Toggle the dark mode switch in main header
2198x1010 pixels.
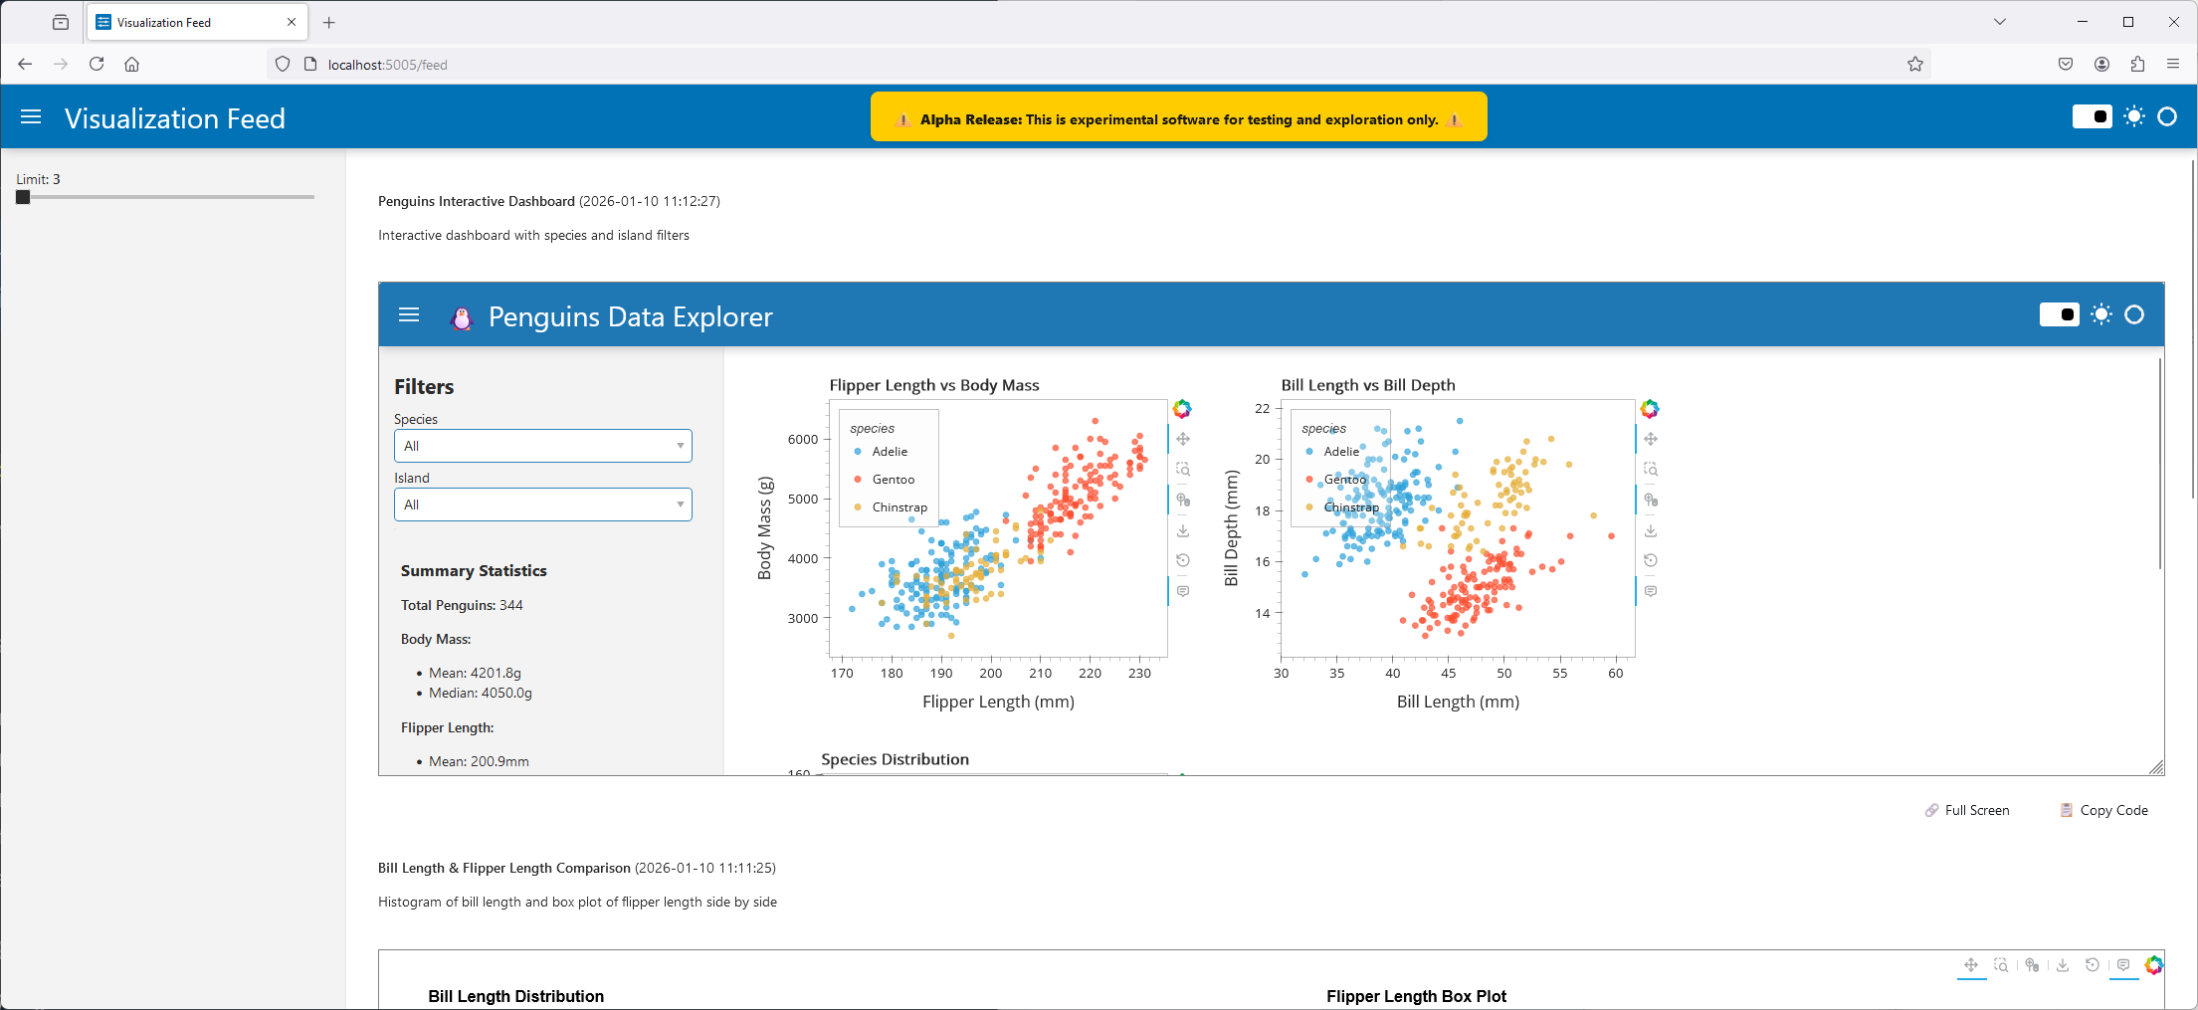tap(2093, 116)
